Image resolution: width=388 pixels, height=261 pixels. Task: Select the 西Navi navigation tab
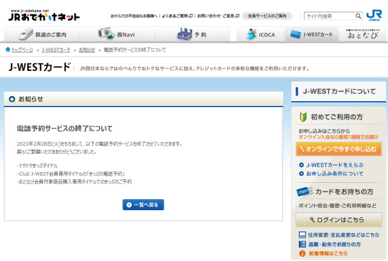point(117,34)
